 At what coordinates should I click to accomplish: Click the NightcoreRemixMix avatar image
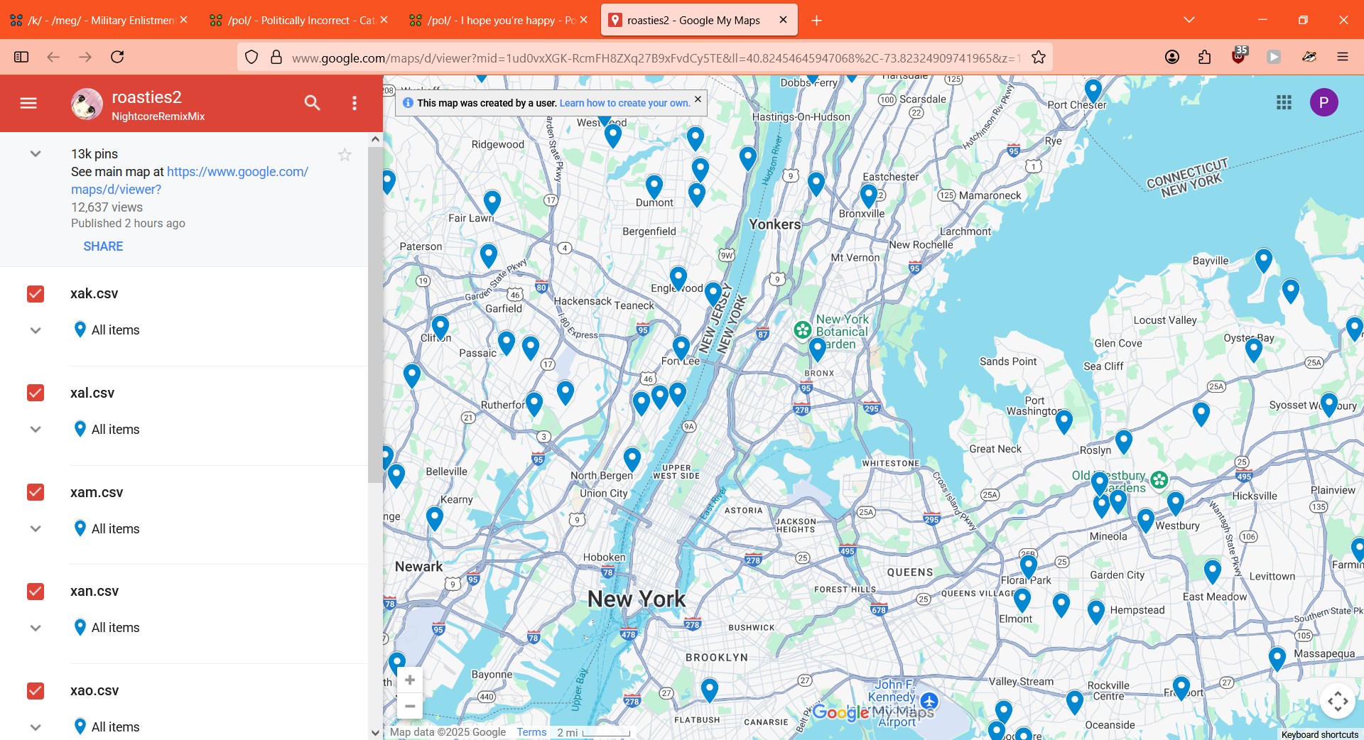tap(87, 104)
